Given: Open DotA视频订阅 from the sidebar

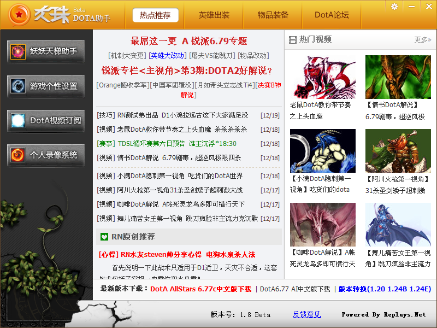Looking at the screenshot, I should [46, 120].
